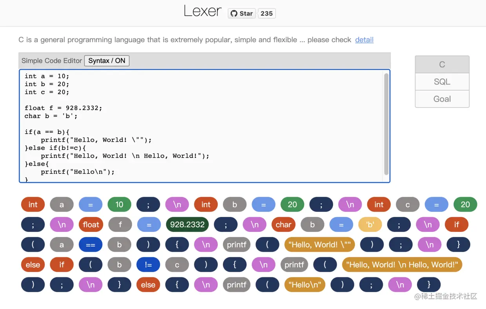Viewport: 486px width, 309px height.
Task: Select the "Hello, World! \"" string token
Action: pos(319,245)
